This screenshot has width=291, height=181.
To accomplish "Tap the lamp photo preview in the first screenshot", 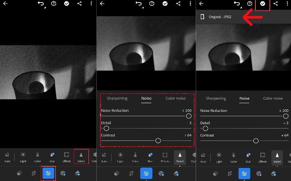I will (48, 72).
